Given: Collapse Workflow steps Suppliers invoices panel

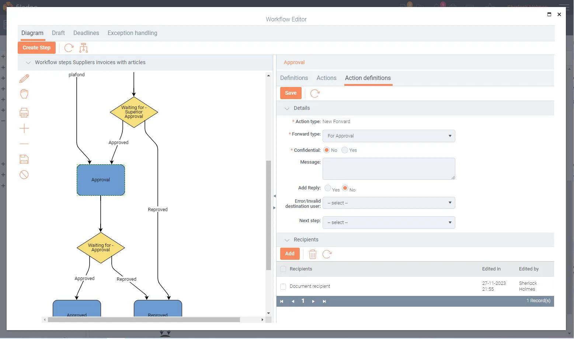Looking at the screenshot, I should tap(28, 63).
